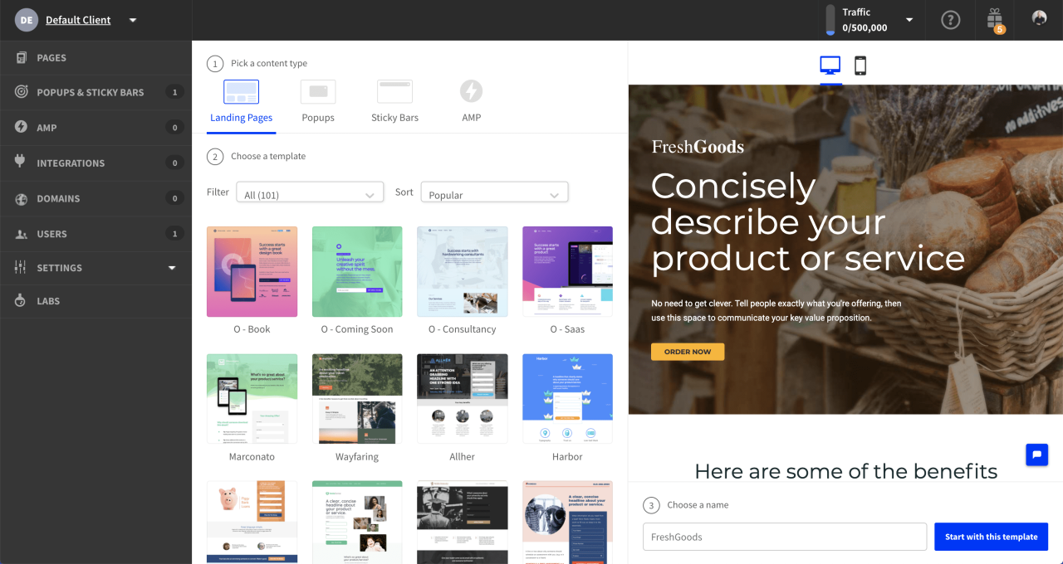
Task: Click Start with this template button
Action: coord(991,537)
